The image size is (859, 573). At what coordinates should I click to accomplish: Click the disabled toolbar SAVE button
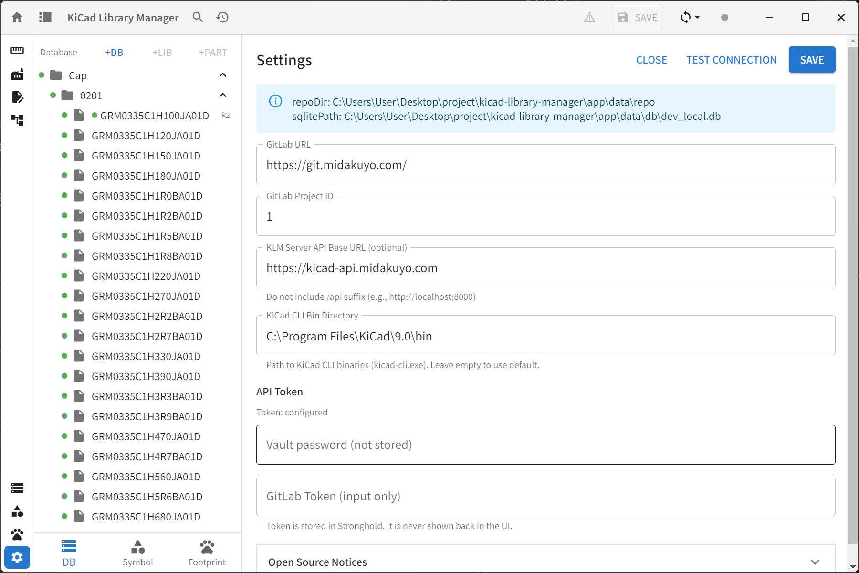click(638, 18)
